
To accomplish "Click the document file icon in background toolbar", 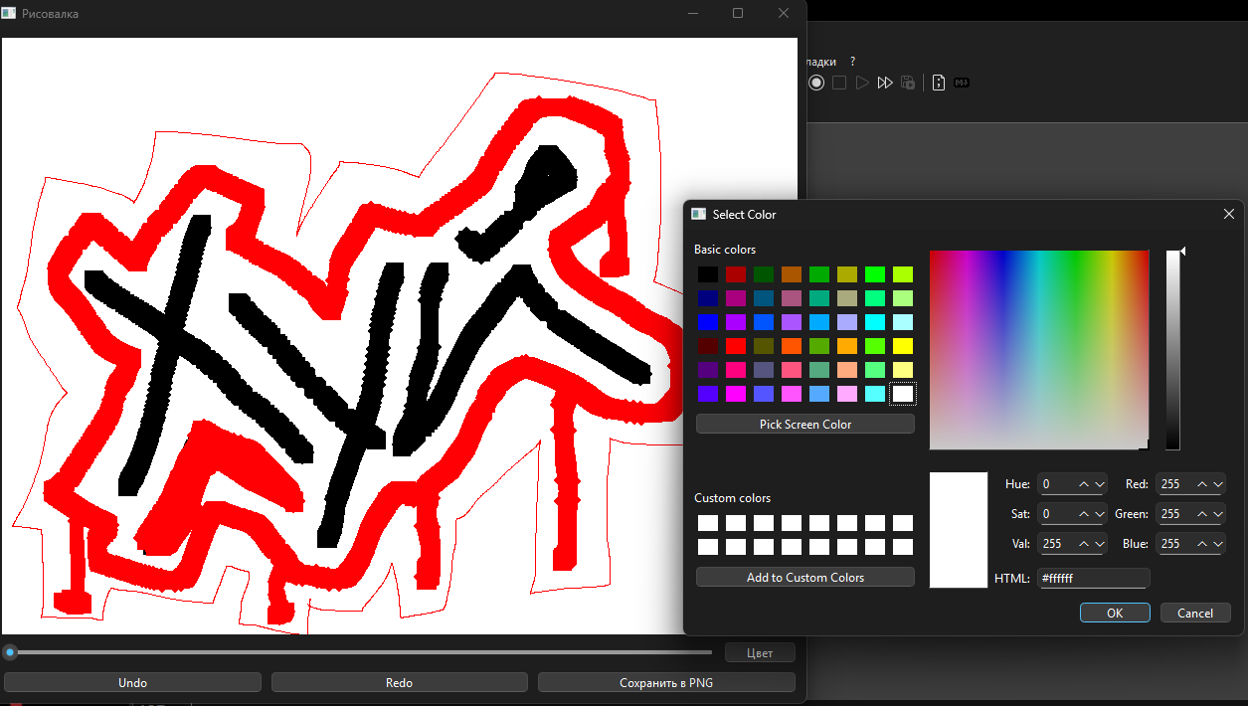I will [x=939, y=83].
